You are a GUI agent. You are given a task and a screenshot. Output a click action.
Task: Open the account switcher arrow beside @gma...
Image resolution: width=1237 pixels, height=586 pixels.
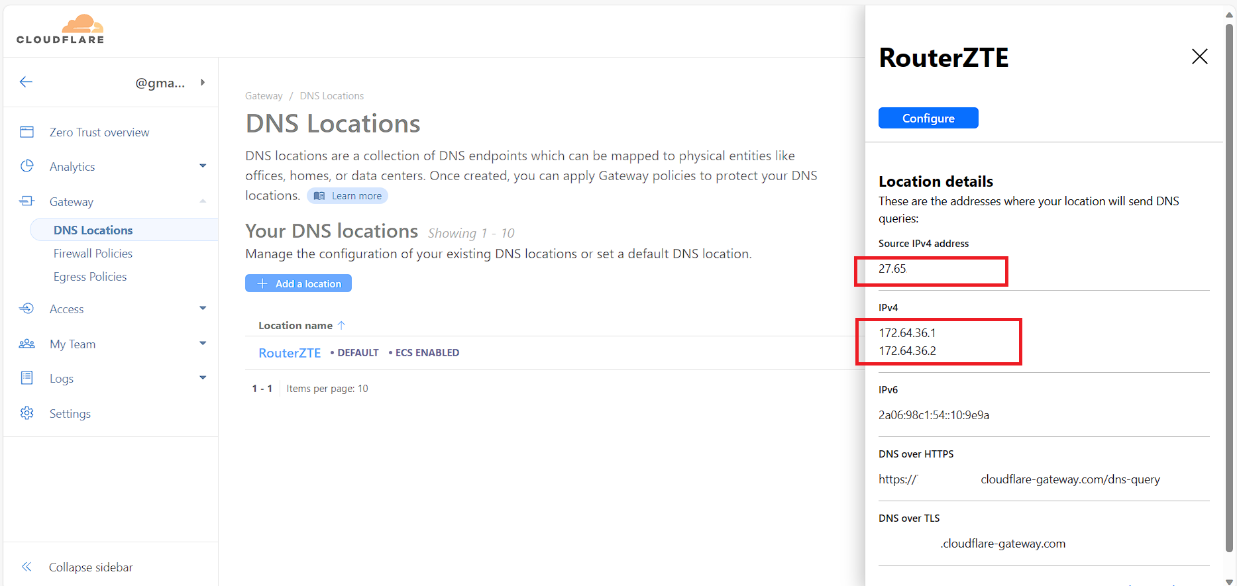tap(203, 83)
